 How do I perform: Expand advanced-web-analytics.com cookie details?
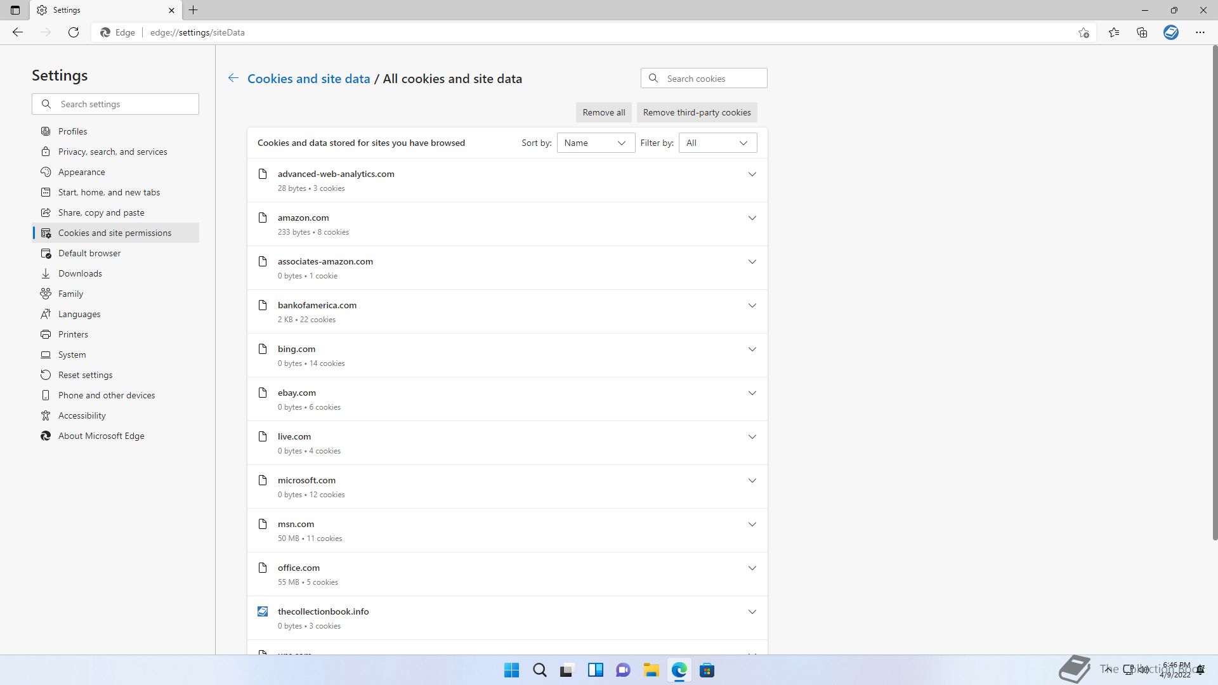pyautogui.click(x=752, y=174)
